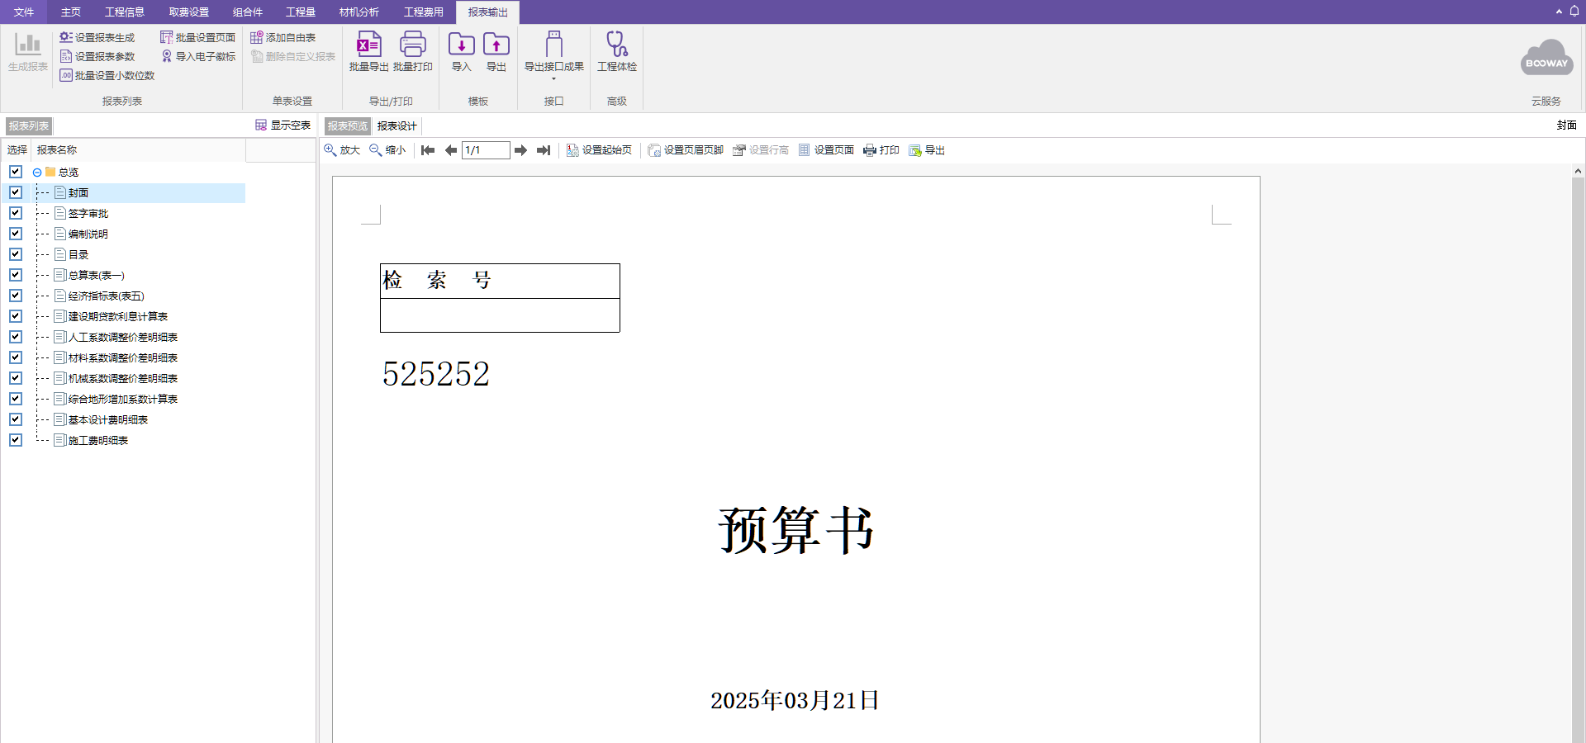The height and width of the screenshot is (743, 1586).
Task: Open 设置报表参数 option
Action: tap(97, 56)
